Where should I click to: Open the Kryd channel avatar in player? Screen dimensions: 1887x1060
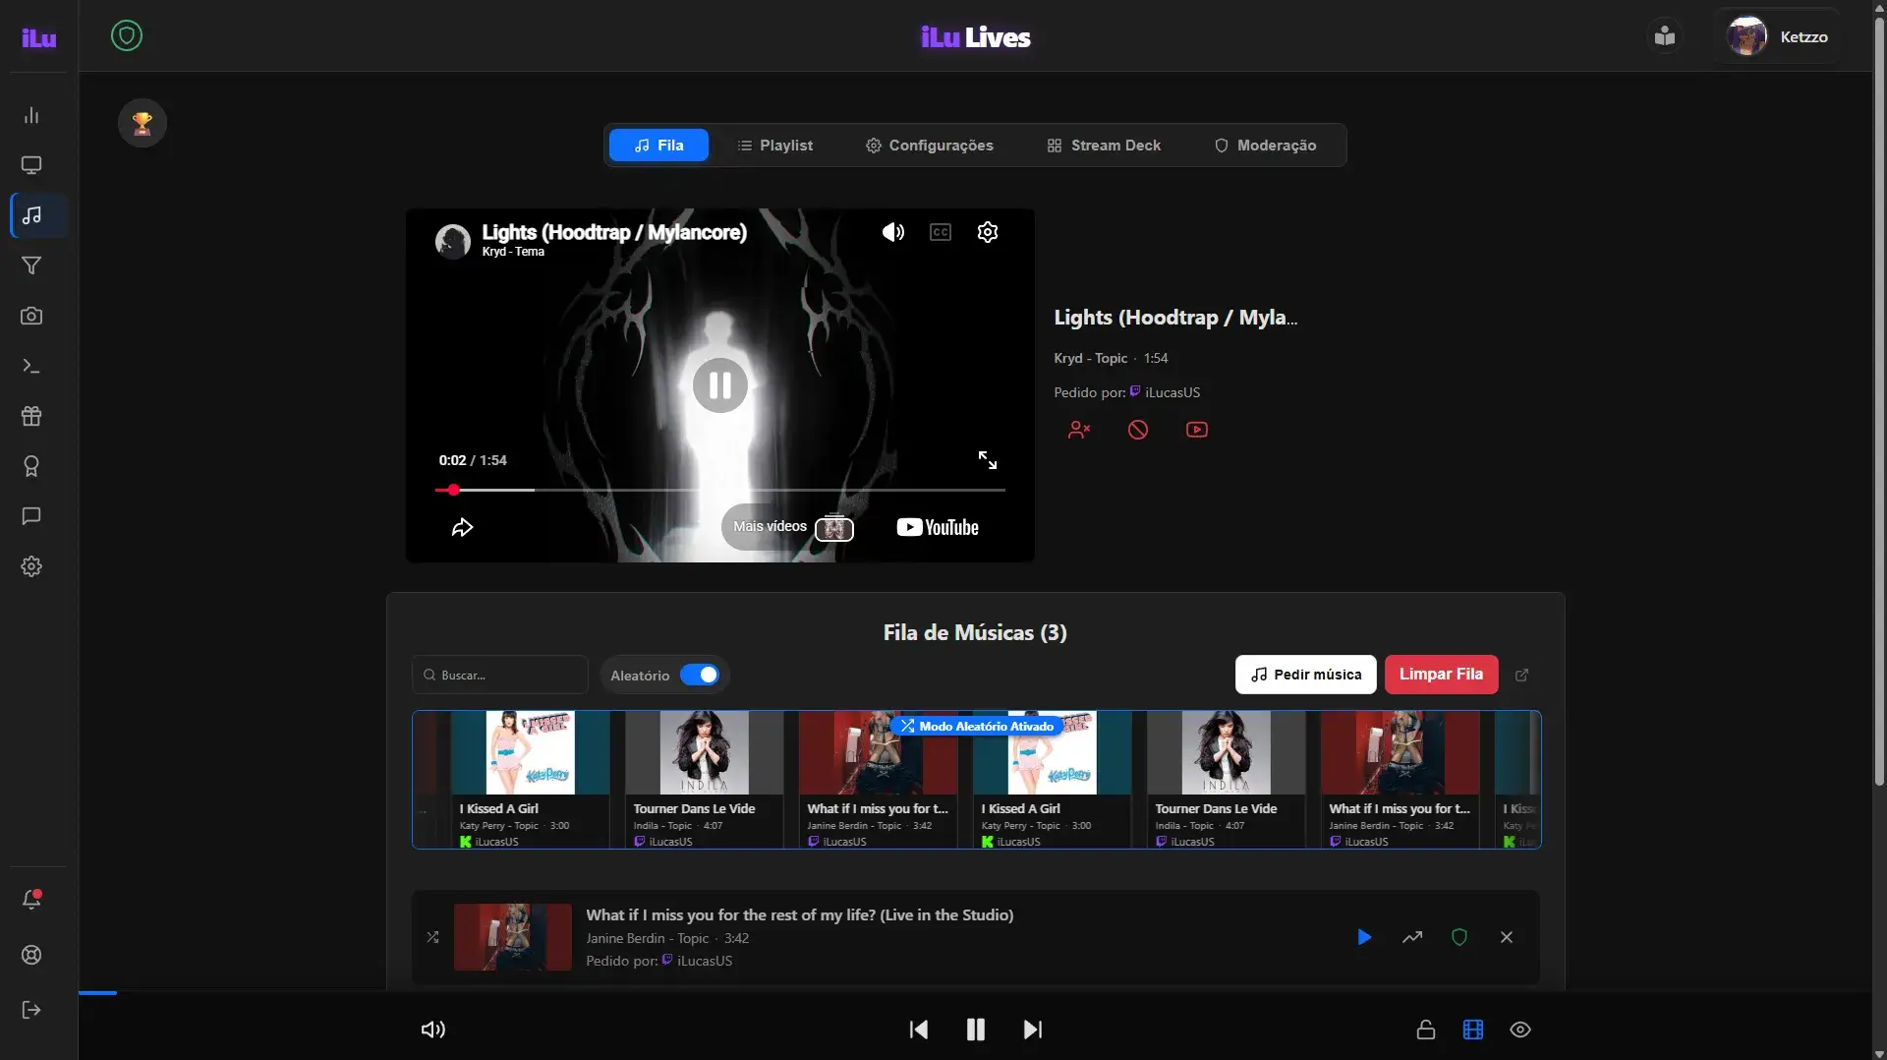tap(453, 240)
